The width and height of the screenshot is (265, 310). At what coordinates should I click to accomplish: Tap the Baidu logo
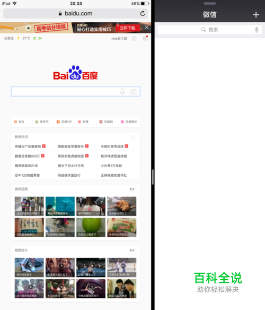tap(75, 73)
